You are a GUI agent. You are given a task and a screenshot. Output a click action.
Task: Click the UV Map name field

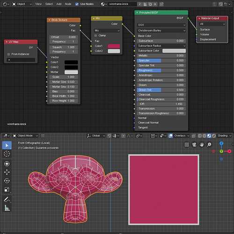click(21, 60)
